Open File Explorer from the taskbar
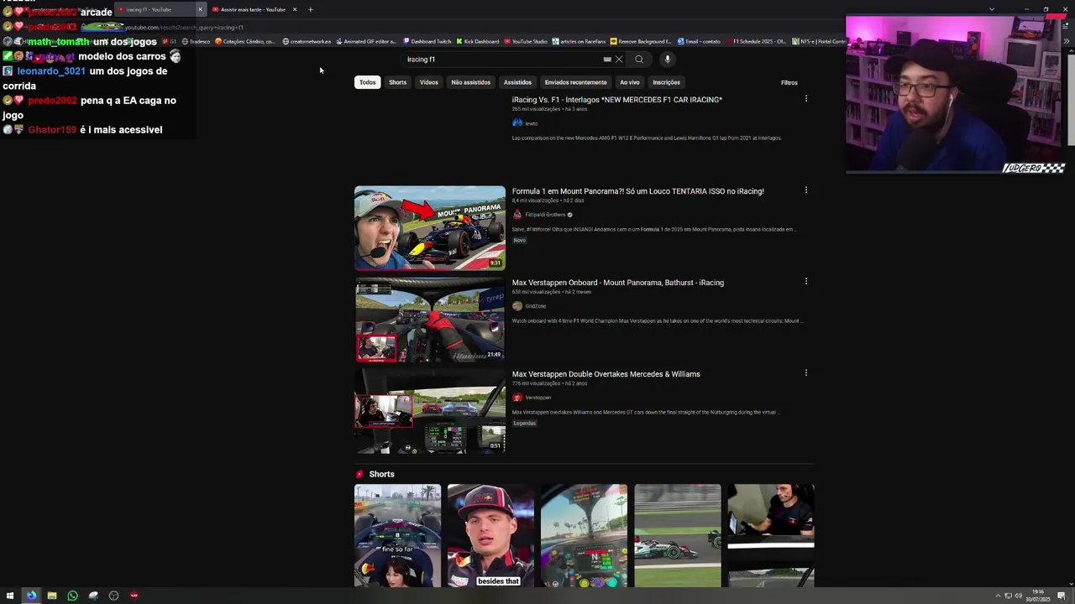The width and height of the screenshot is (1075, 604). point(52,596)
